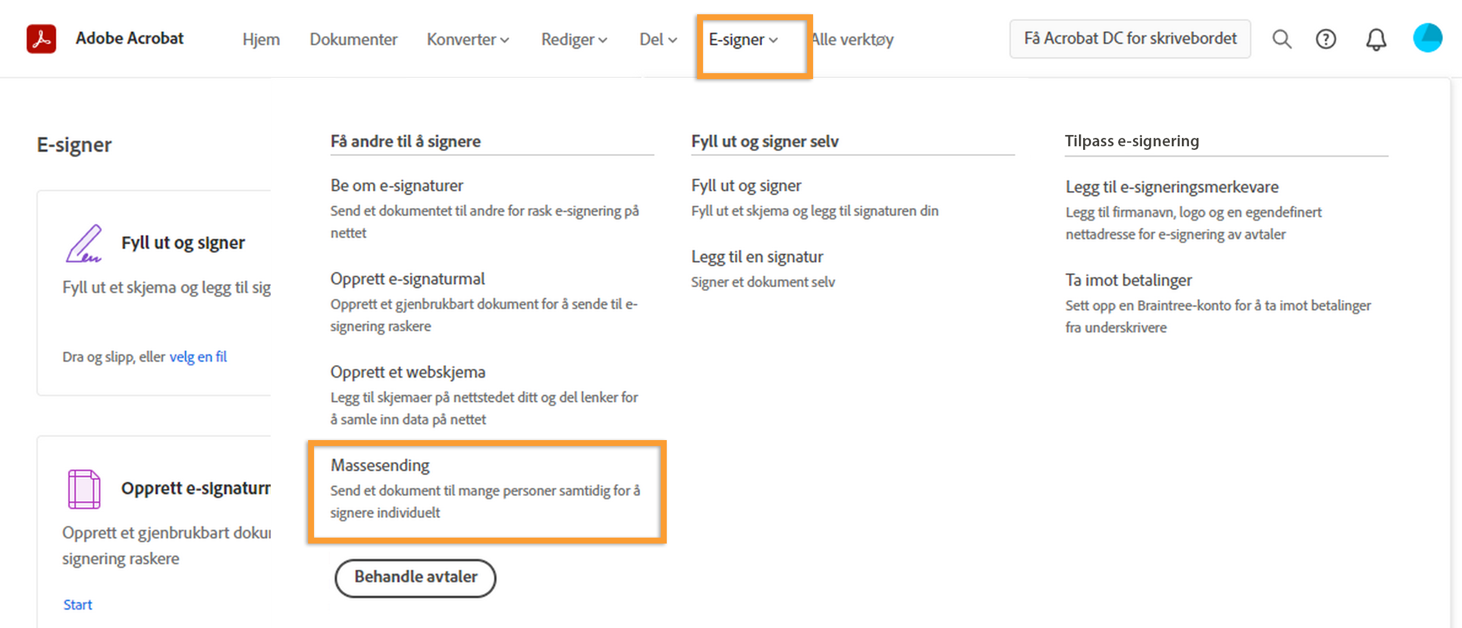Select Be om e-signaturer

(x=397, y=185)
